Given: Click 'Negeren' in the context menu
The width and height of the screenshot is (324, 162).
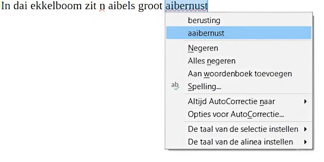Looking at the screenshot, I should coord(203,48).
